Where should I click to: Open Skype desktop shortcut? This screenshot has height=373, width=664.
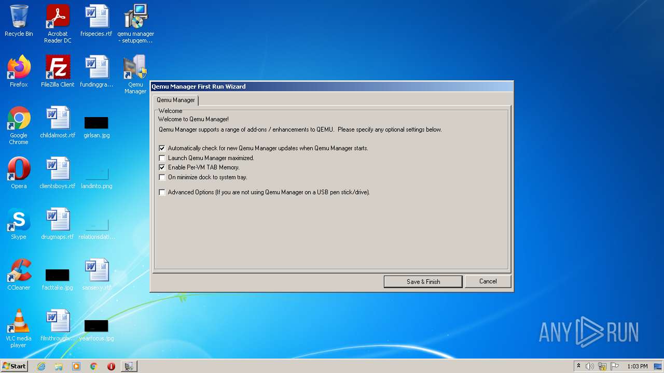click(x=19, y=224)
